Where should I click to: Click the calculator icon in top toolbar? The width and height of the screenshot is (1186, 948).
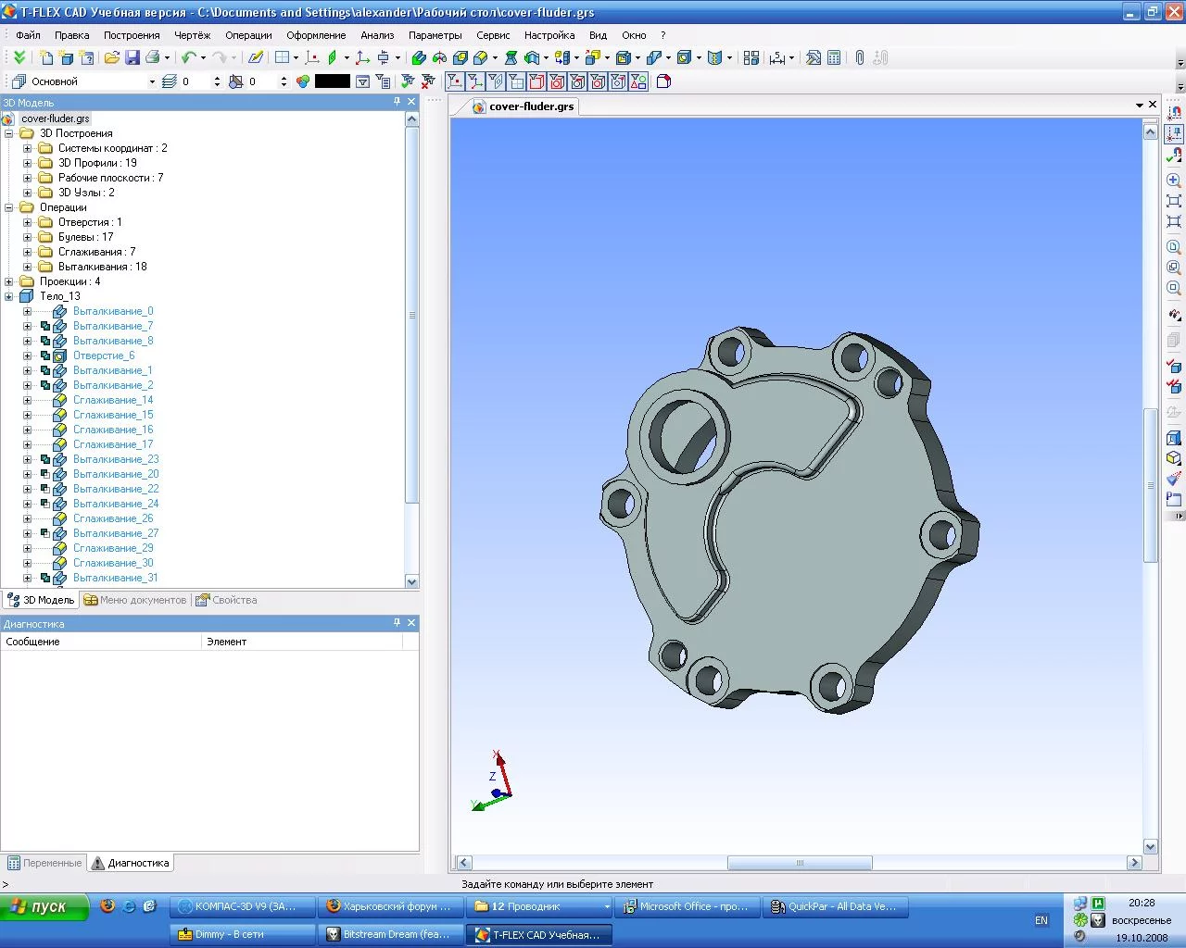(834, 57)
